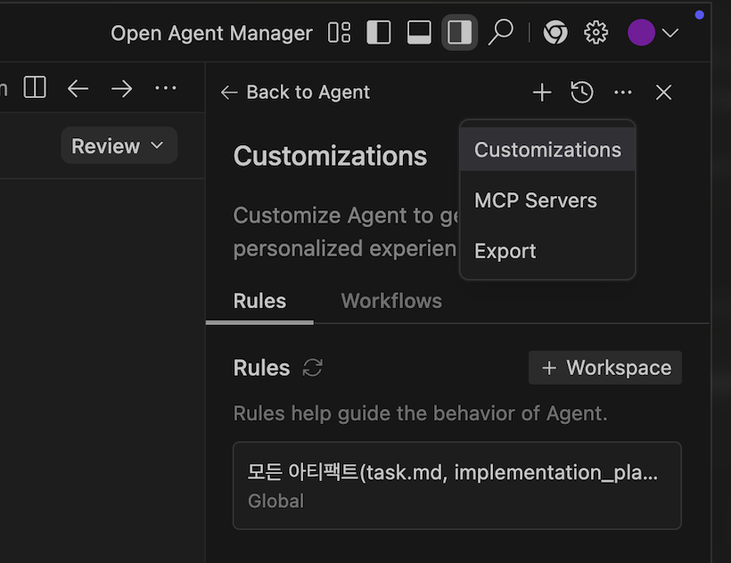Open the settings gear icon
This screenshot has height=563, width=731.
tap(595, 33)
